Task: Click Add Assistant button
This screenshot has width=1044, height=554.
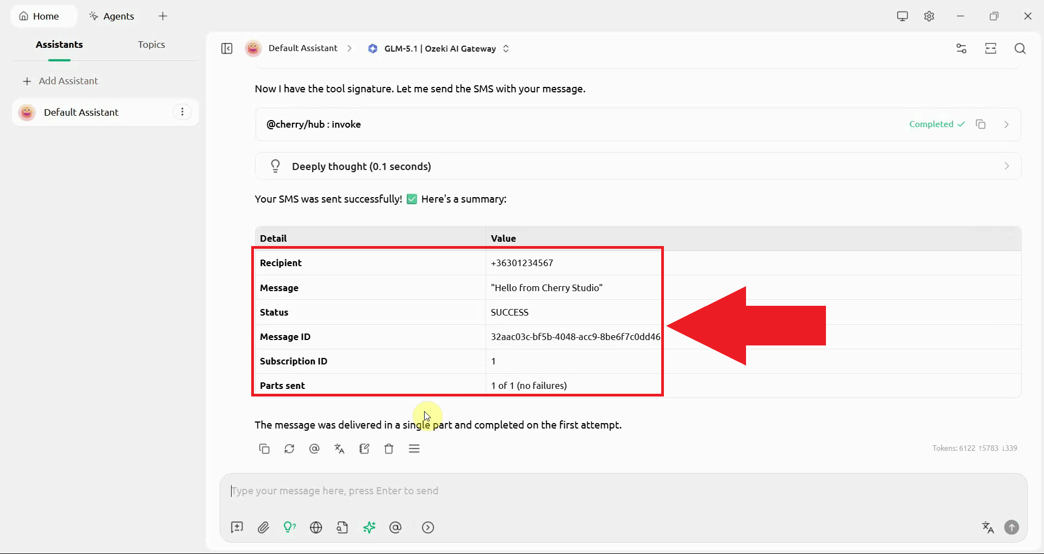Action: pos(60,81)
